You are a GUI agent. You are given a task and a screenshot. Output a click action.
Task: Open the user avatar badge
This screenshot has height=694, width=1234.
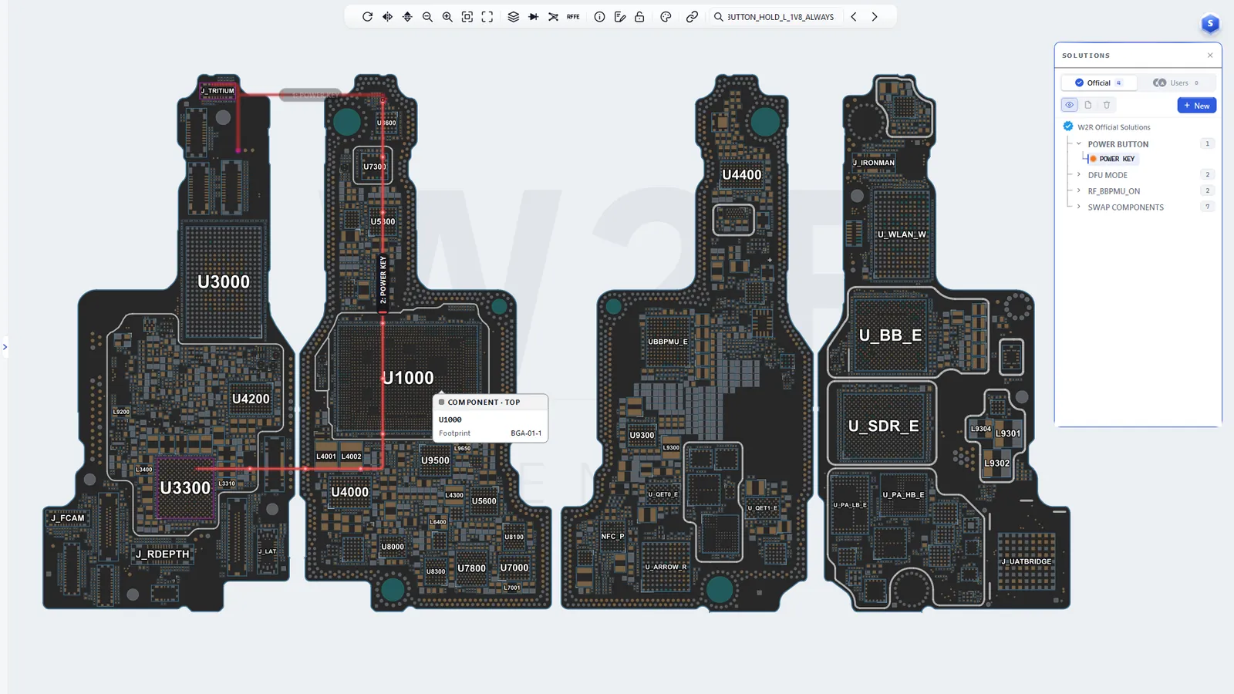pos(1210,24)
